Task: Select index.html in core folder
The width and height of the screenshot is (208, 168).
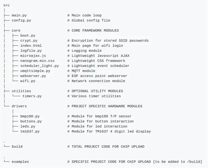Action: pos(31,46)
